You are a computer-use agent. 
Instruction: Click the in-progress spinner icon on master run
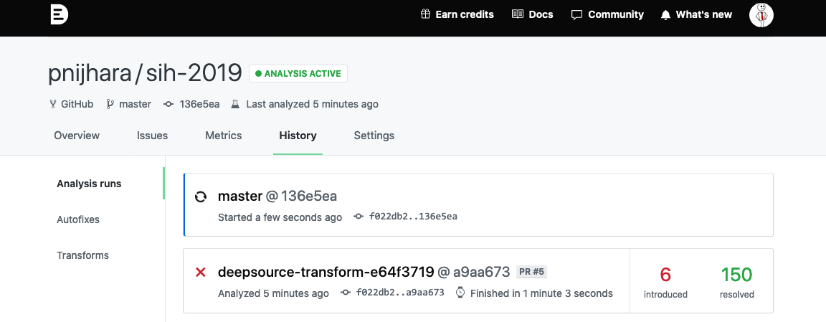(x=201, y=196)
